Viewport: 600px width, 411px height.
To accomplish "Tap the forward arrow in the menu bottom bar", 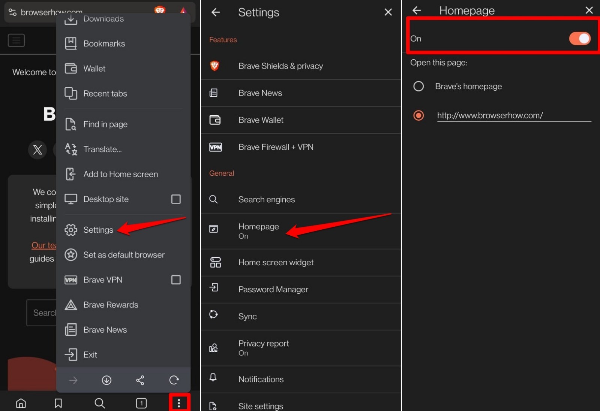I will pyautogui.click(x=73, y=380).
